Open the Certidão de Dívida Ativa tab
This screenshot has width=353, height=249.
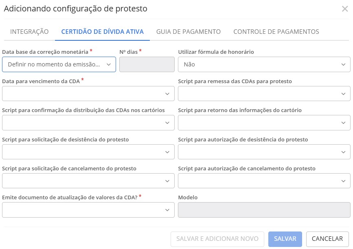pyautogui.click(x=102, y=32)
